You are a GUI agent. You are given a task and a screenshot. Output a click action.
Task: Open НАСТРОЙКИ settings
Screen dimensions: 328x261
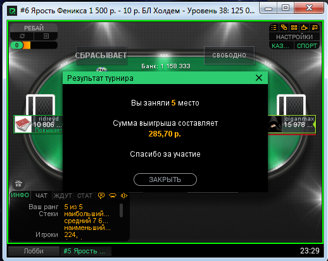pos(294,37)
